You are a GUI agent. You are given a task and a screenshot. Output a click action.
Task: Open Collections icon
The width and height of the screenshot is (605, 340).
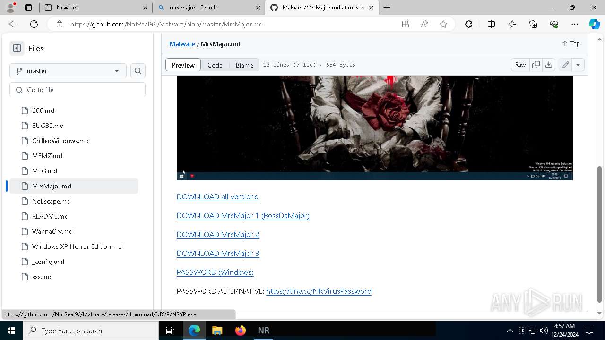pyautogui.click(x=533, y=24)
